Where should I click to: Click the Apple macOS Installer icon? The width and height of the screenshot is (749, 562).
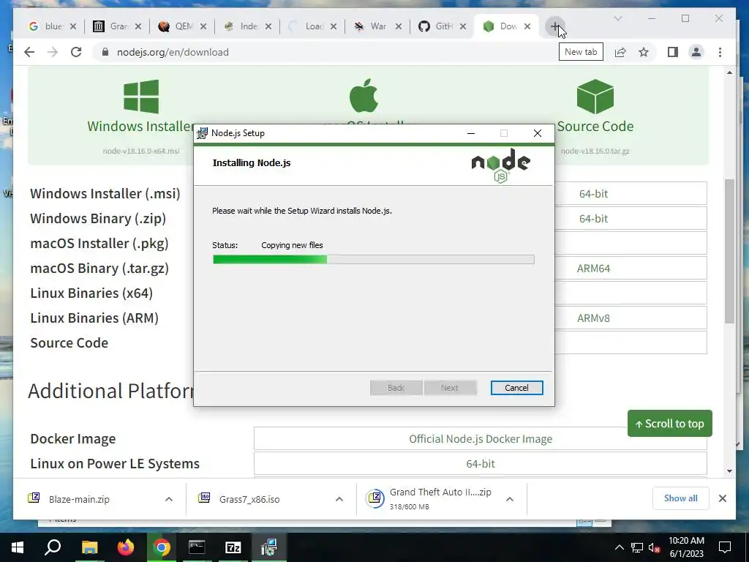tap(364, 96)
